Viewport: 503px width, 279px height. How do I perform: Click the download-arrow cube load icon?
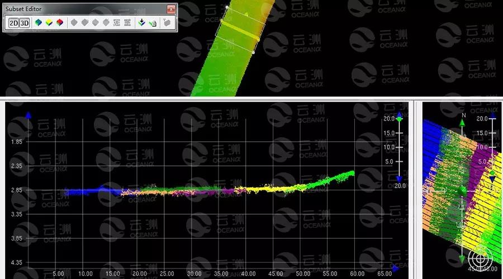(x=141, y=22)
